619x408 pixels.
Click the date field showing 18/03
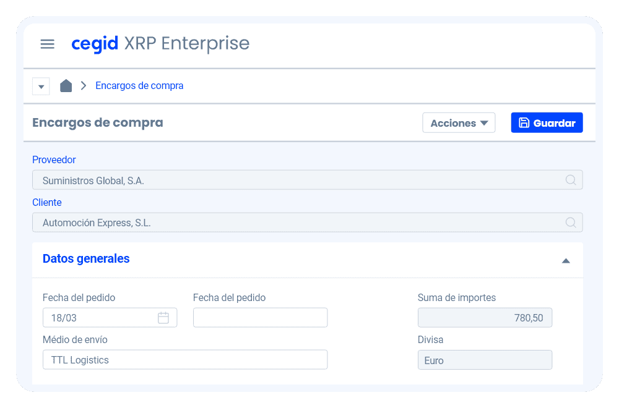click(99, 318)
